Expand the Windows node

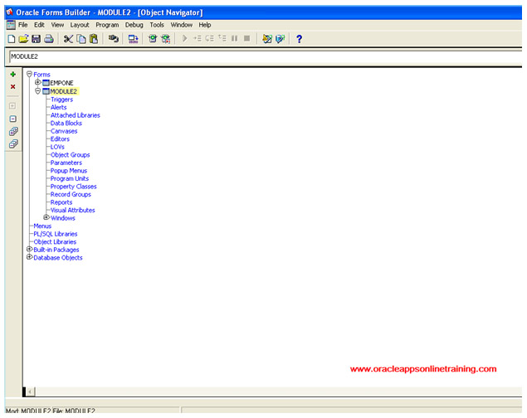coord(46,217)
